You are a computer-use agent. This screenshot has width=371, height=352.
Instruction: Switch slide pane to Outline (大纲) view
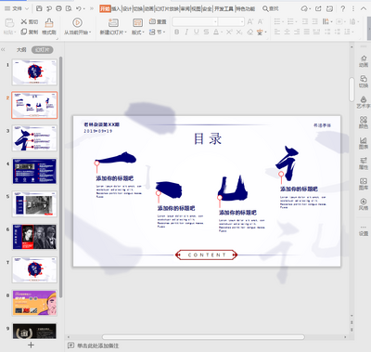coord(21,50)
